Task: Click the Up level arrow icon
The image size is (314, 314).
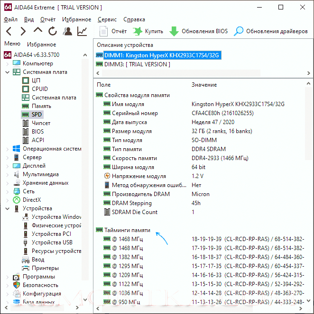Action: coord(38,31)
